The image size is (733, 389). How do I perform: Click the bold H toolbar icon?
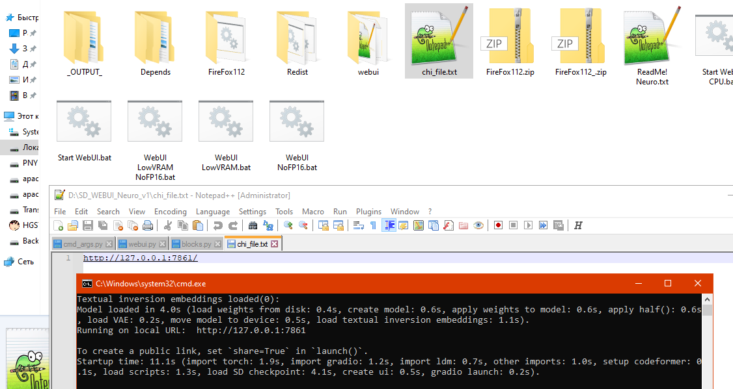tap(578, 226)
